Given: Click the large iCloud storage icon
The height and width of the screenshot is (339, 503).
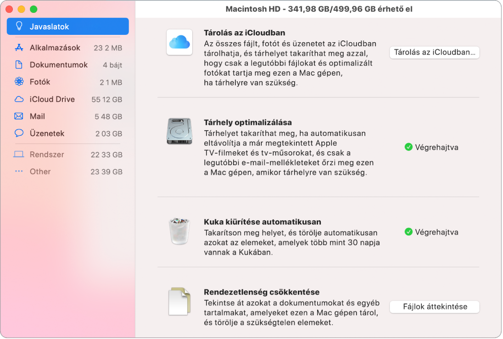Looking at the screenshot, I should (x=179, y=42).
